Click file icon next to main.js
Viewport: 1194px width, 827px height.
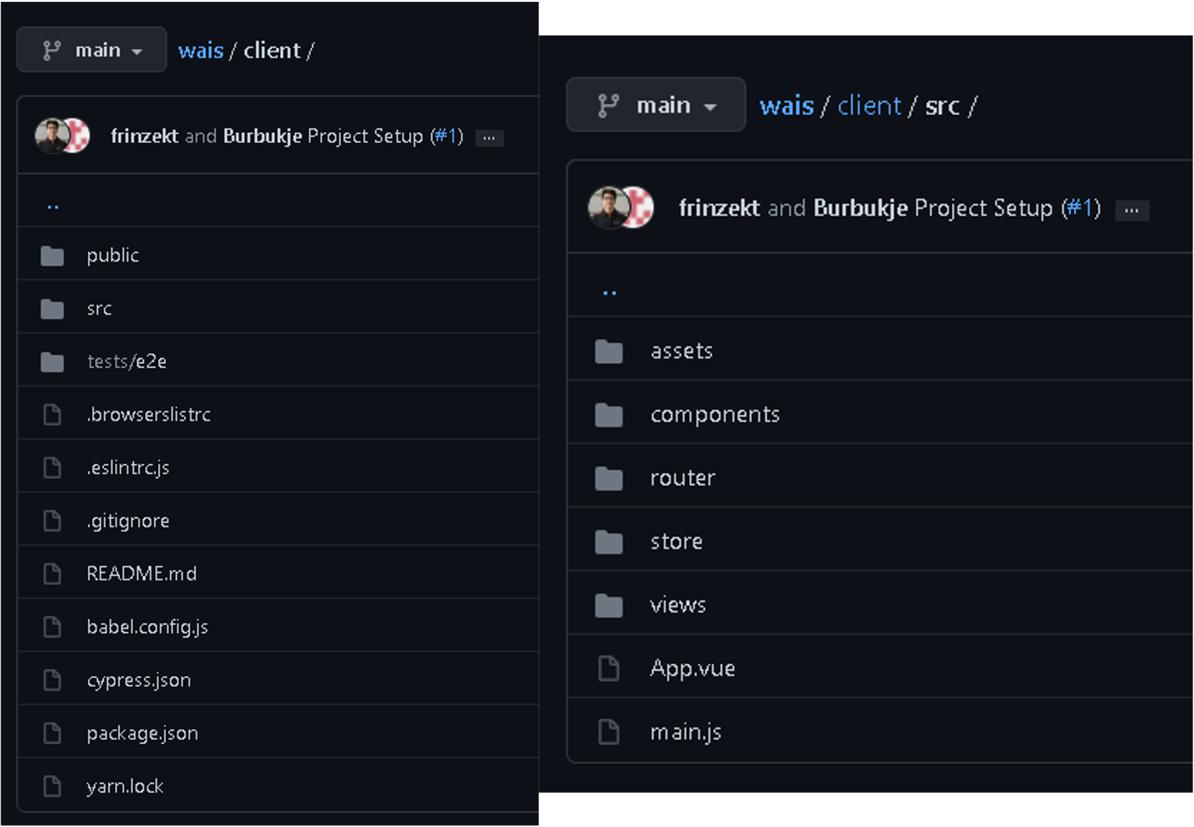tap(608, 732)
